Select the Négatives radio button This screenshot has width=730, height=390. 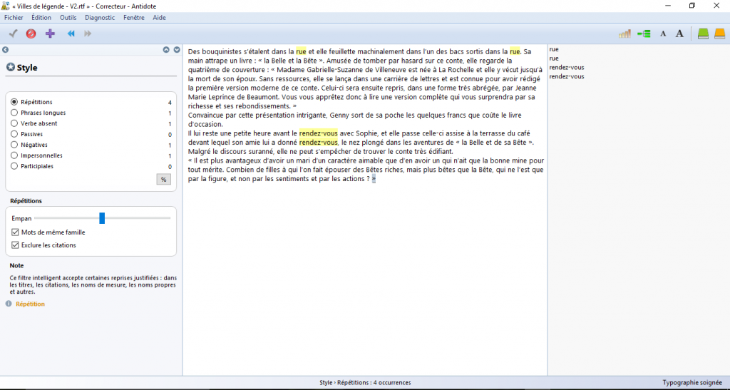(14, 145)
